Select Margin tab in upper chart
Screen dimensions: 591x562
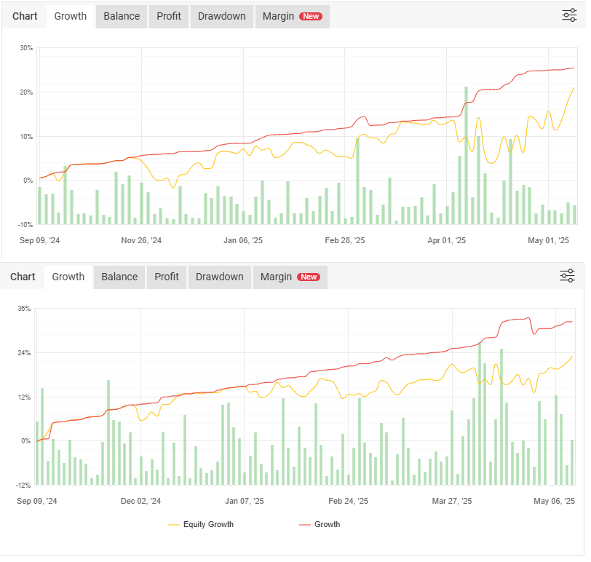277,16
